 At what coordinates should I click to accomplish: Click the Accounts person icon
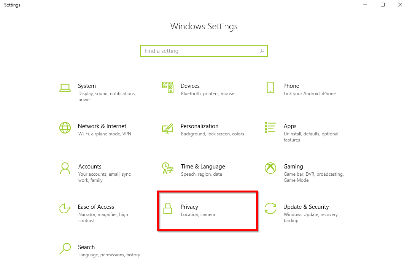65,168
